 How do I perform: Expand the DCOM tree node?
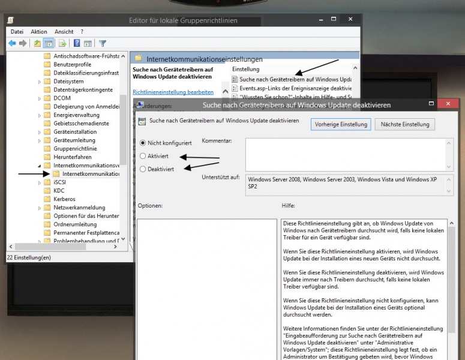(40, 98)
